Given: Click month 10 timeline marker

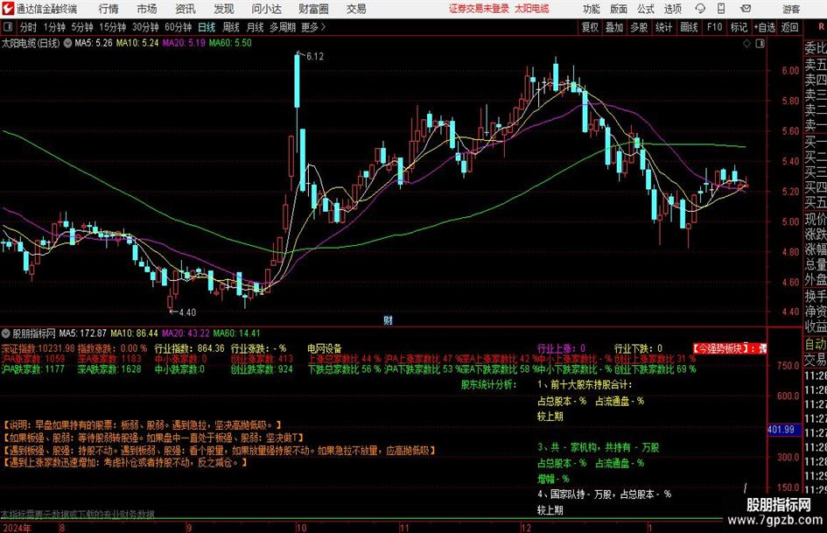Looking at the screenshot, I should (301, 528).
